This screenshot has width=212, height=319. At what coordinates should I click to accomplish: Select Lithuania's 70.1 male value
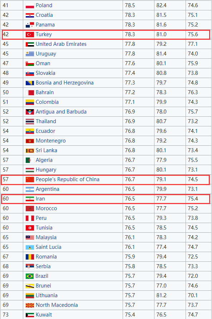193,295
